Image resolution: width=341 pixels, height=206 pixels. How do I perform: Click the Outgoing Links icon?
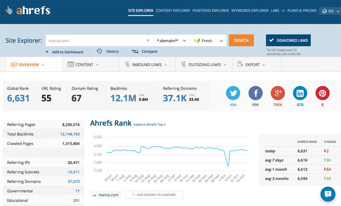184,64
